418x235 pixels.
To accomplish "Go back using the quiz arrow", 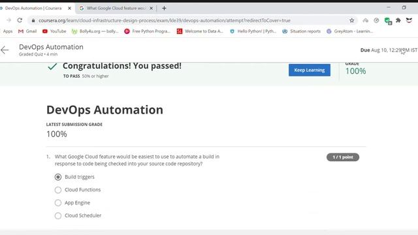I will (x=5, y=50).
